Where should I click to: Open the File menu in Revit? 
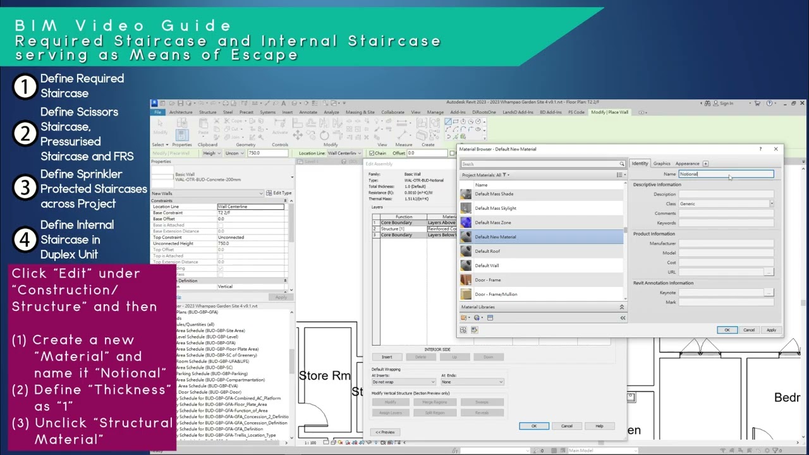pyautogui.click(x=158, y=112)
